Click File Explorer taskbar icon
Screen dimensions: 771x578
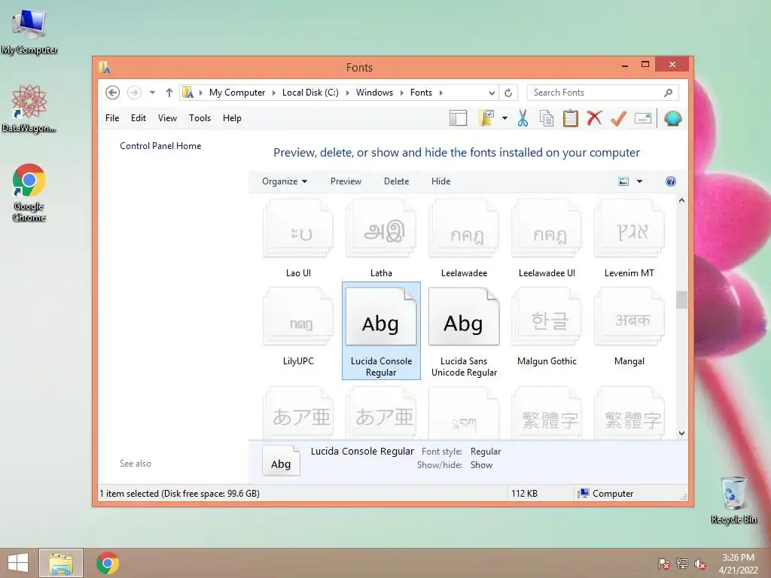point(61,563)
